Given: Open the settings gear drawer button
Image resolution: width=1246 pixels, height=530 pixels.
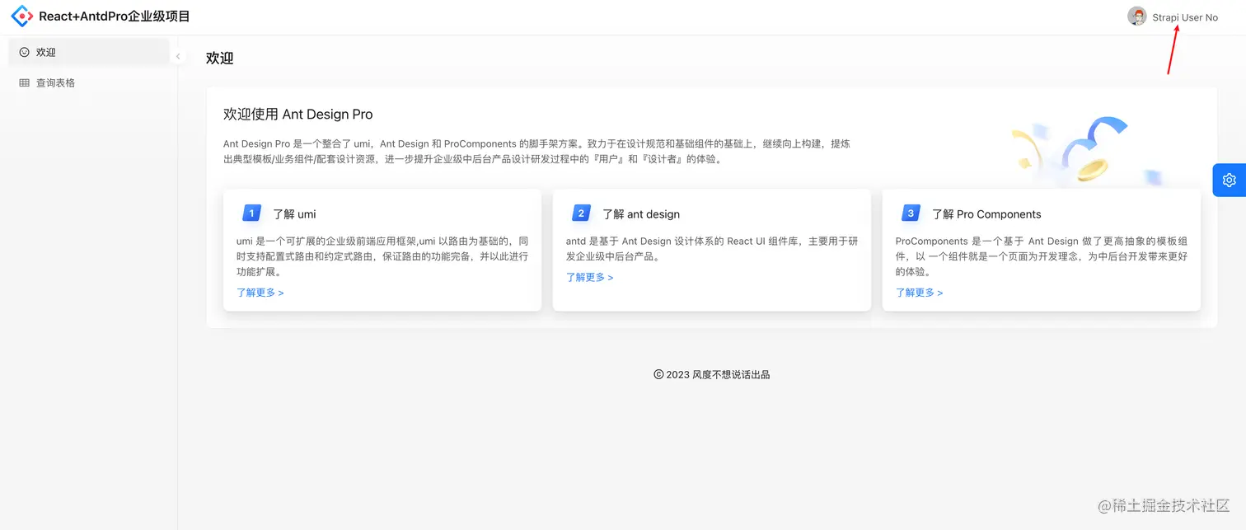Looking at the screenshot, I should (1230, 180).
